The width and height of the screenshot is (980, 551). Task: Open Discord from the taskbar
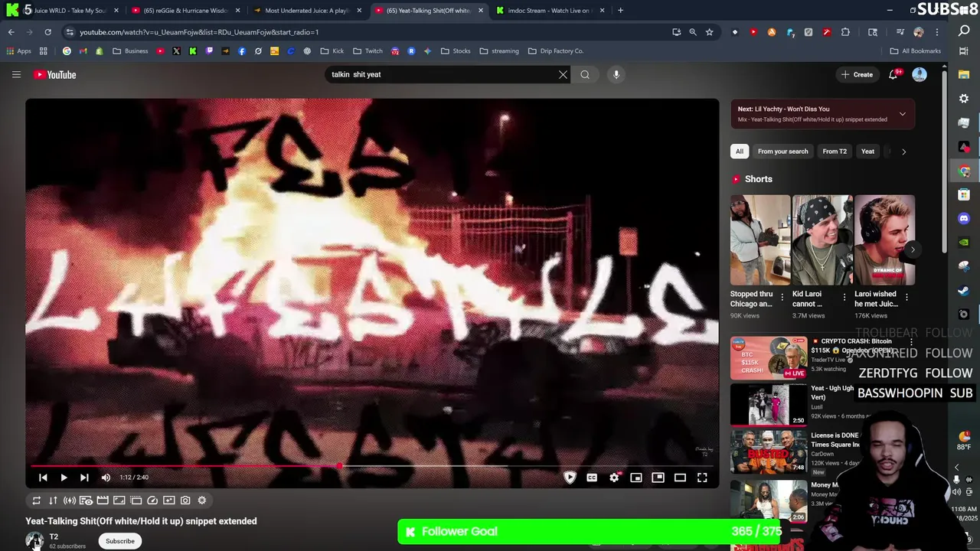tap(964, 218)
